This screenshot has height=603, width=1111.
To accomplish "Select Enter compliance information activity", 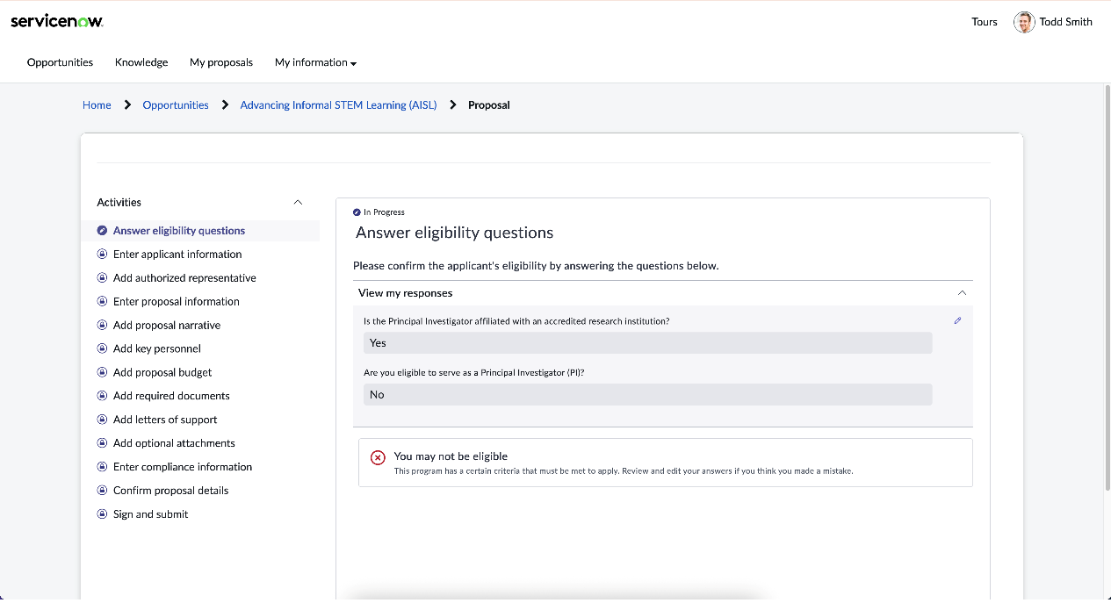I will point(183,468).
